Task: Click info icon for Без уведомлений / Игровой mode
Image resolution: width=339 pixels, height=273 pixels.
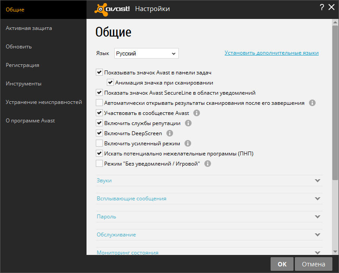Action: 207,164
